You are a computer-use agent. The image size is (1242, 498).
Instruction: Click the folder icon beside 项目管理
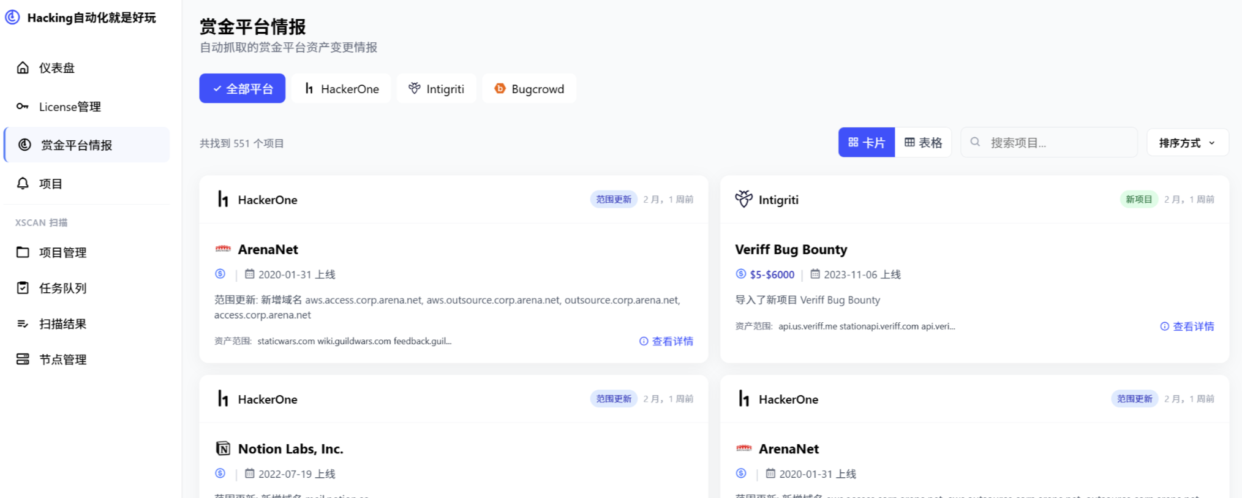(23, 252)
